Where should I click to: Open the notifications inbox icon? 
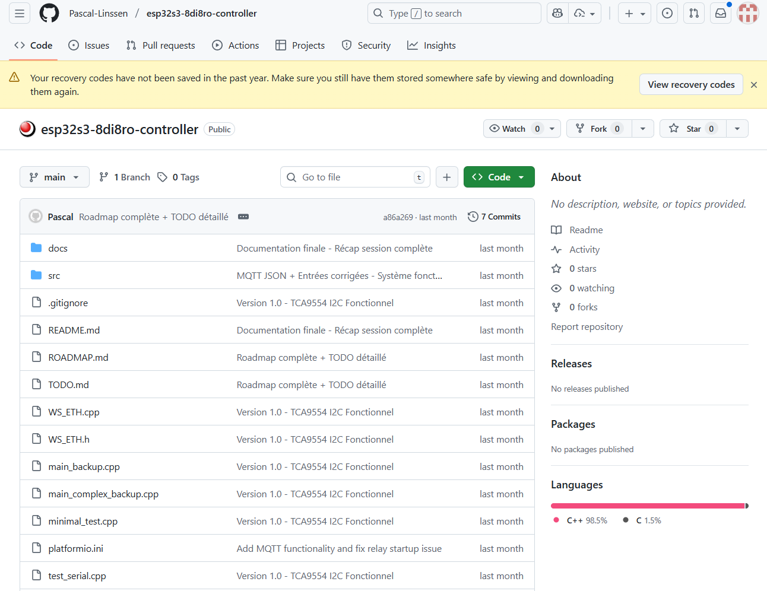(x=720, y=14)
